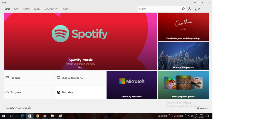
Task: Launch Microsoft Edge from the taskbar
Action: coord(22,116)
